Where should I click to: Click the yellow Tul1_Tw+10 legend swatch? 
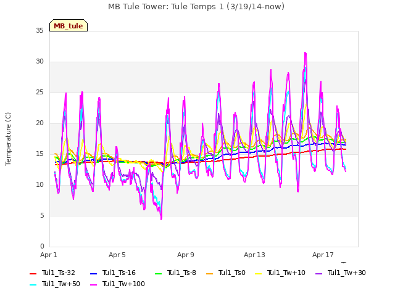258,273
